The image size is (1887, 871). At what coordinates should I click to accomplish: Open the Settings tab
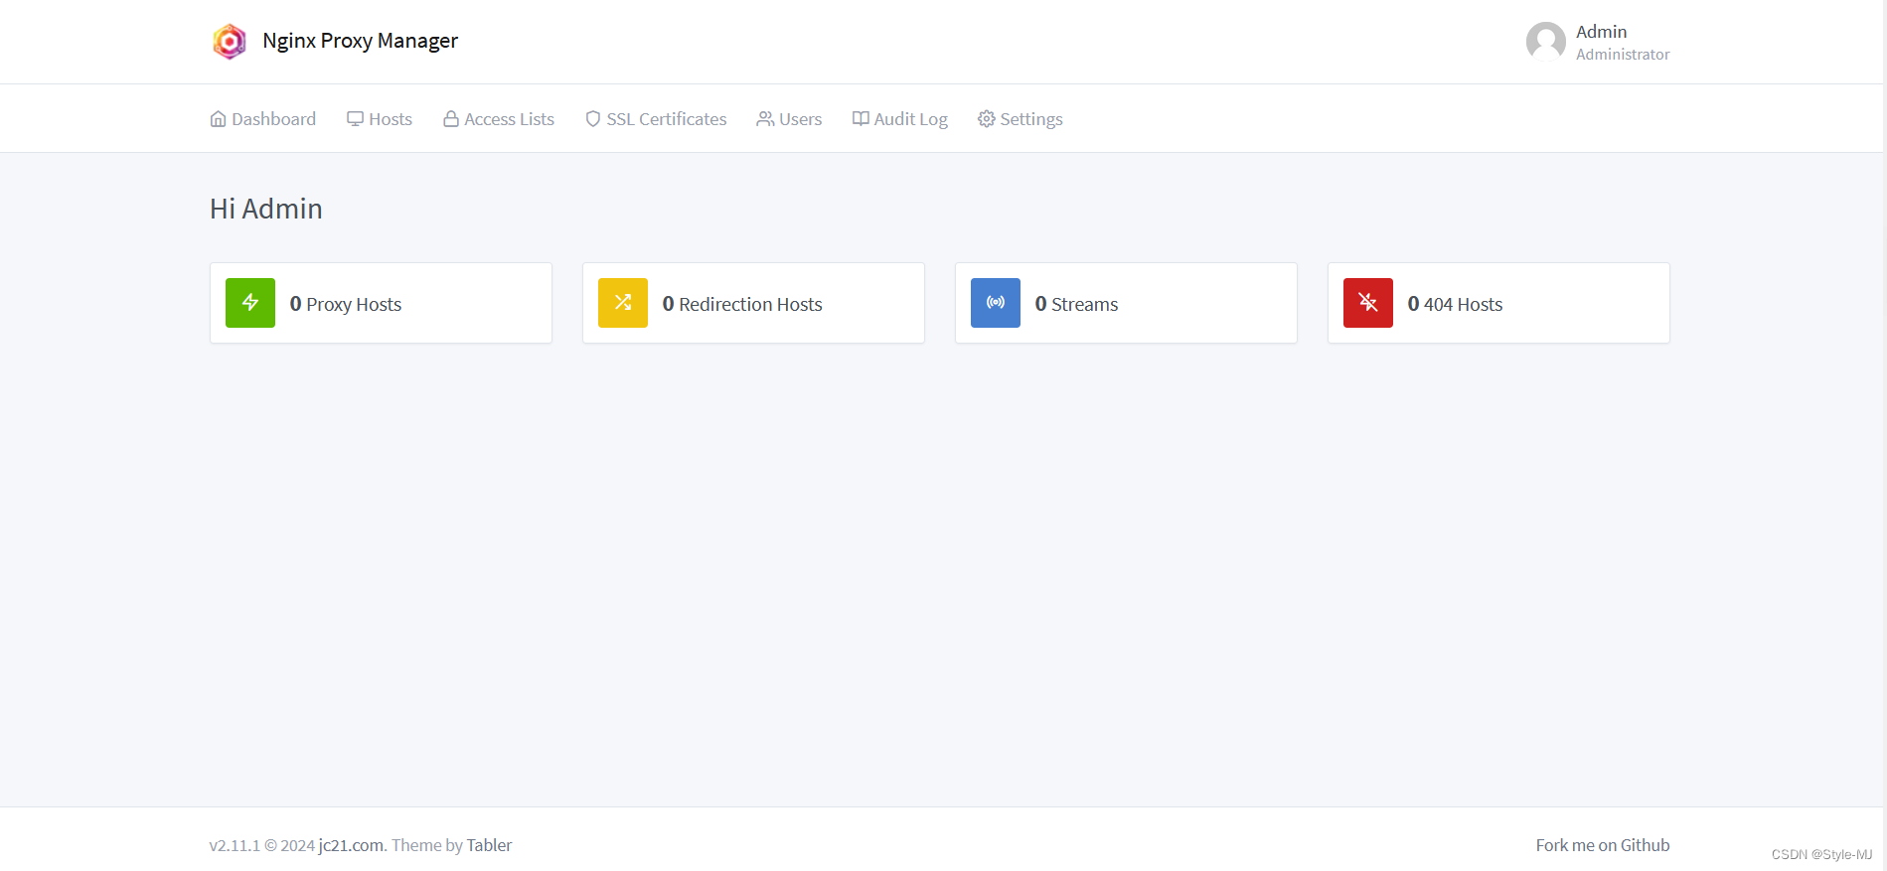click(1021, 119)
